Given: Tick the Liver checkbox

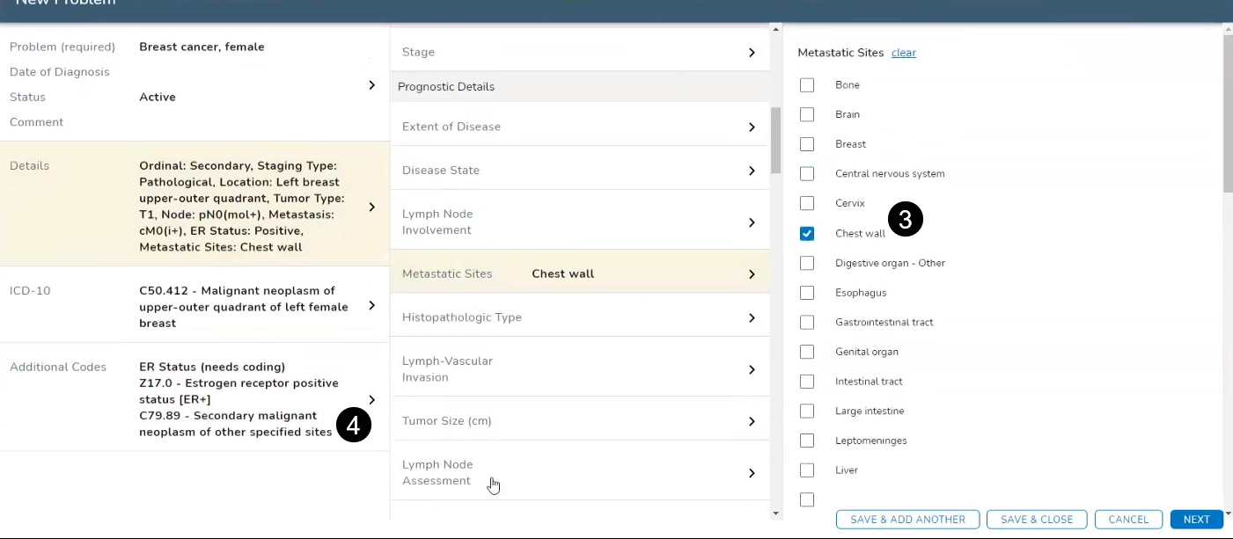Looking at the screenshot, I should [x=807, y=470].
